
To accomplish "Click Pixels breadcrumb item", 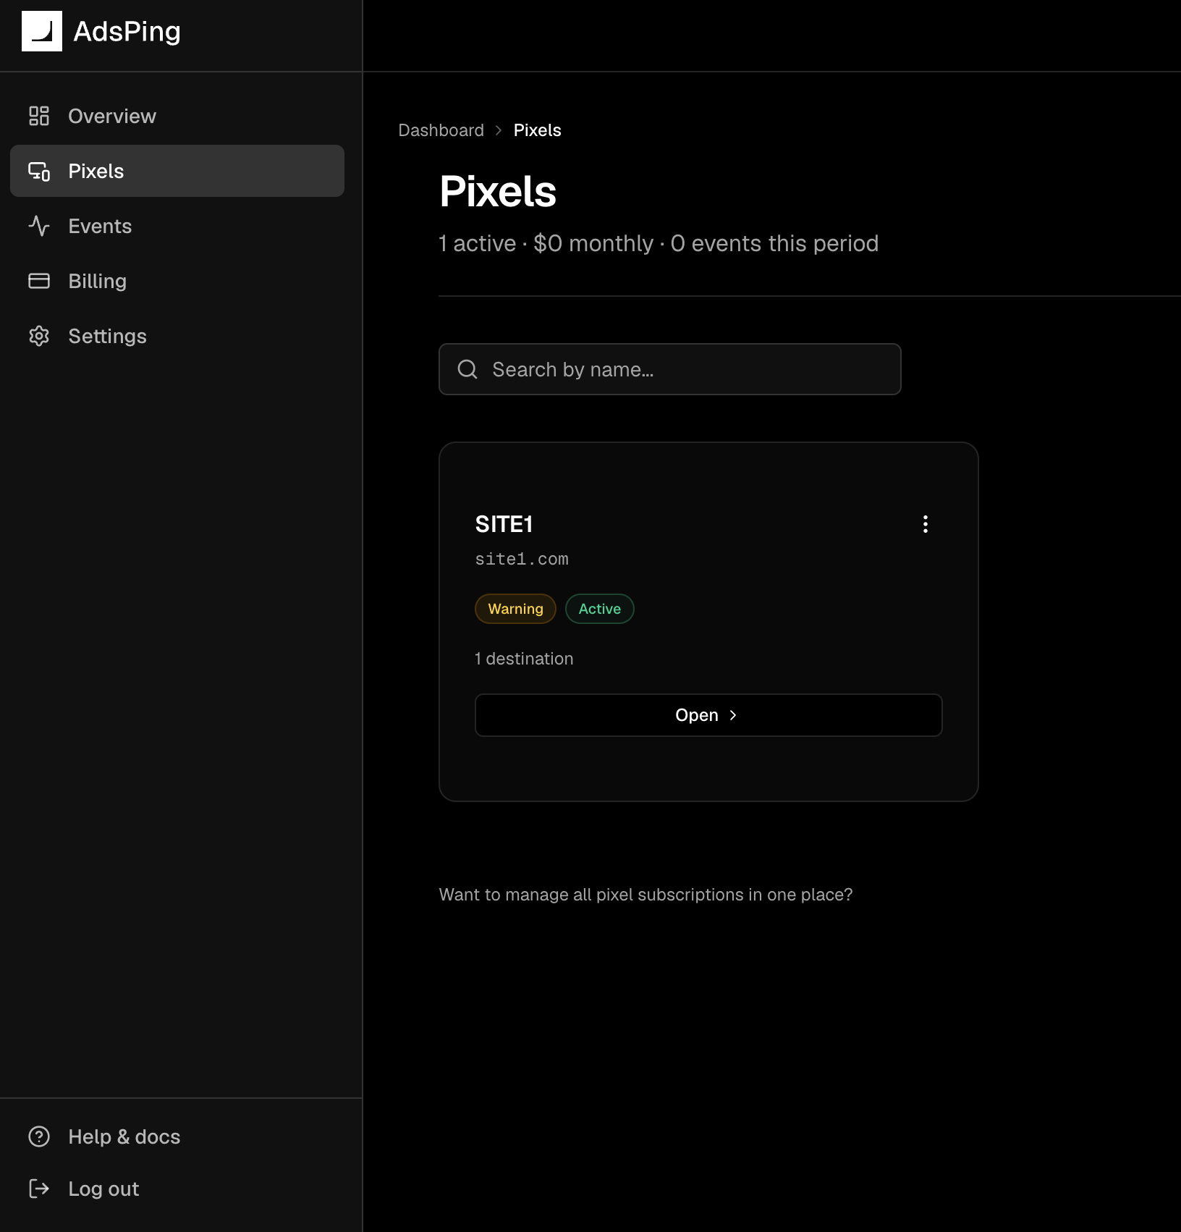I will (537, 130).
